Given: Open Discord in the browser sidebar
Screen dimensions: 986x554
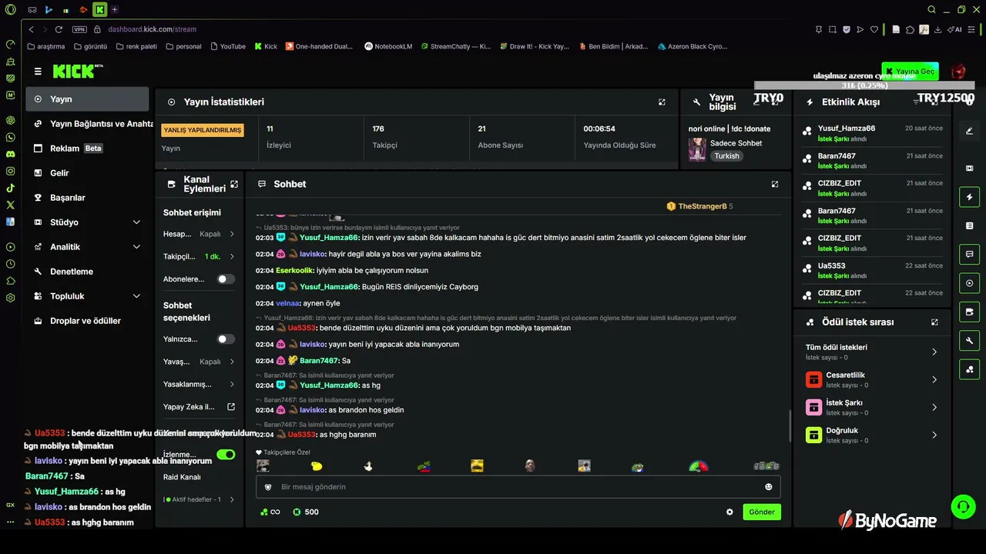Looking at the screenshot, I should (10, 154).
